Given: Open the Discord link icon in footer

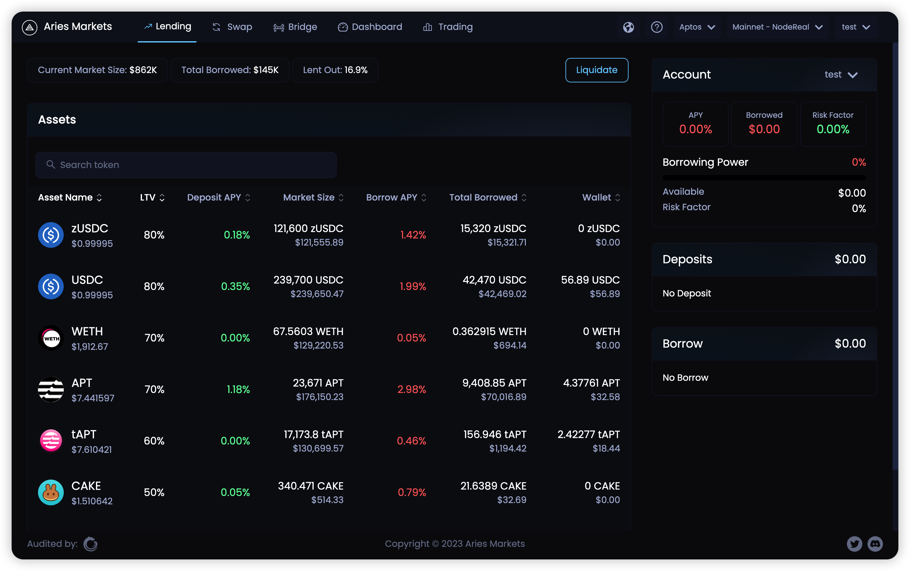Looking at the screenshot, I should click(875, 544).
